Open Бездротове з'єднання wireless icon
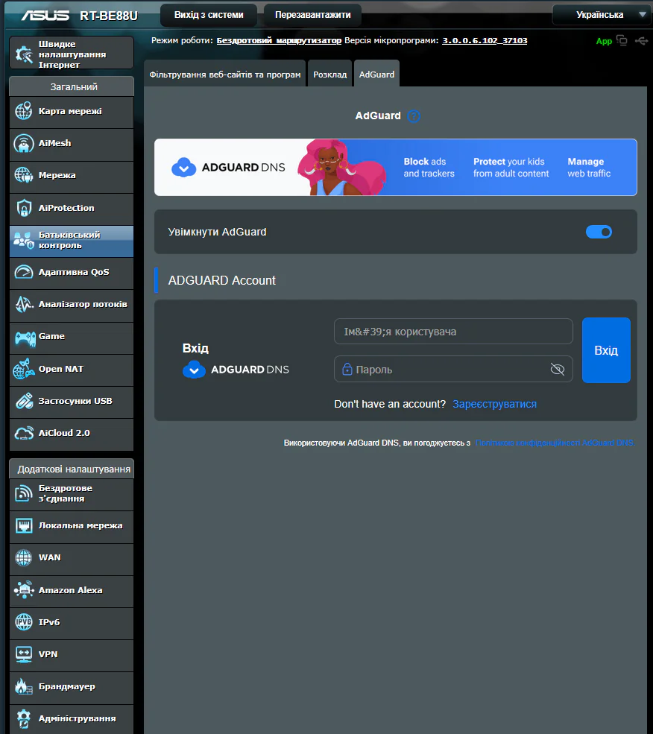The image size is (653, 734). [x=23, y=493]
